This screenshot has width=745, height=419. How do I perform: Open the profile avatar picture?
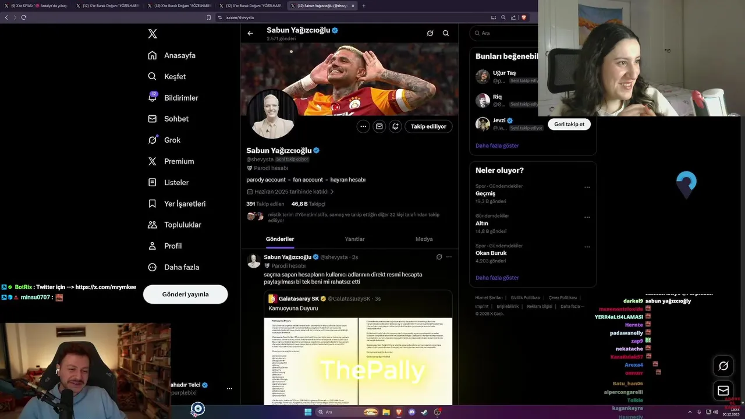click(272, 114)
